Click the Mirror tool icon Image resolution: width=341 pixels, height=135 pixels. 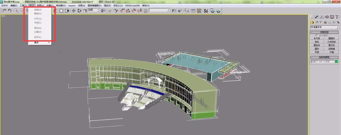174,11
